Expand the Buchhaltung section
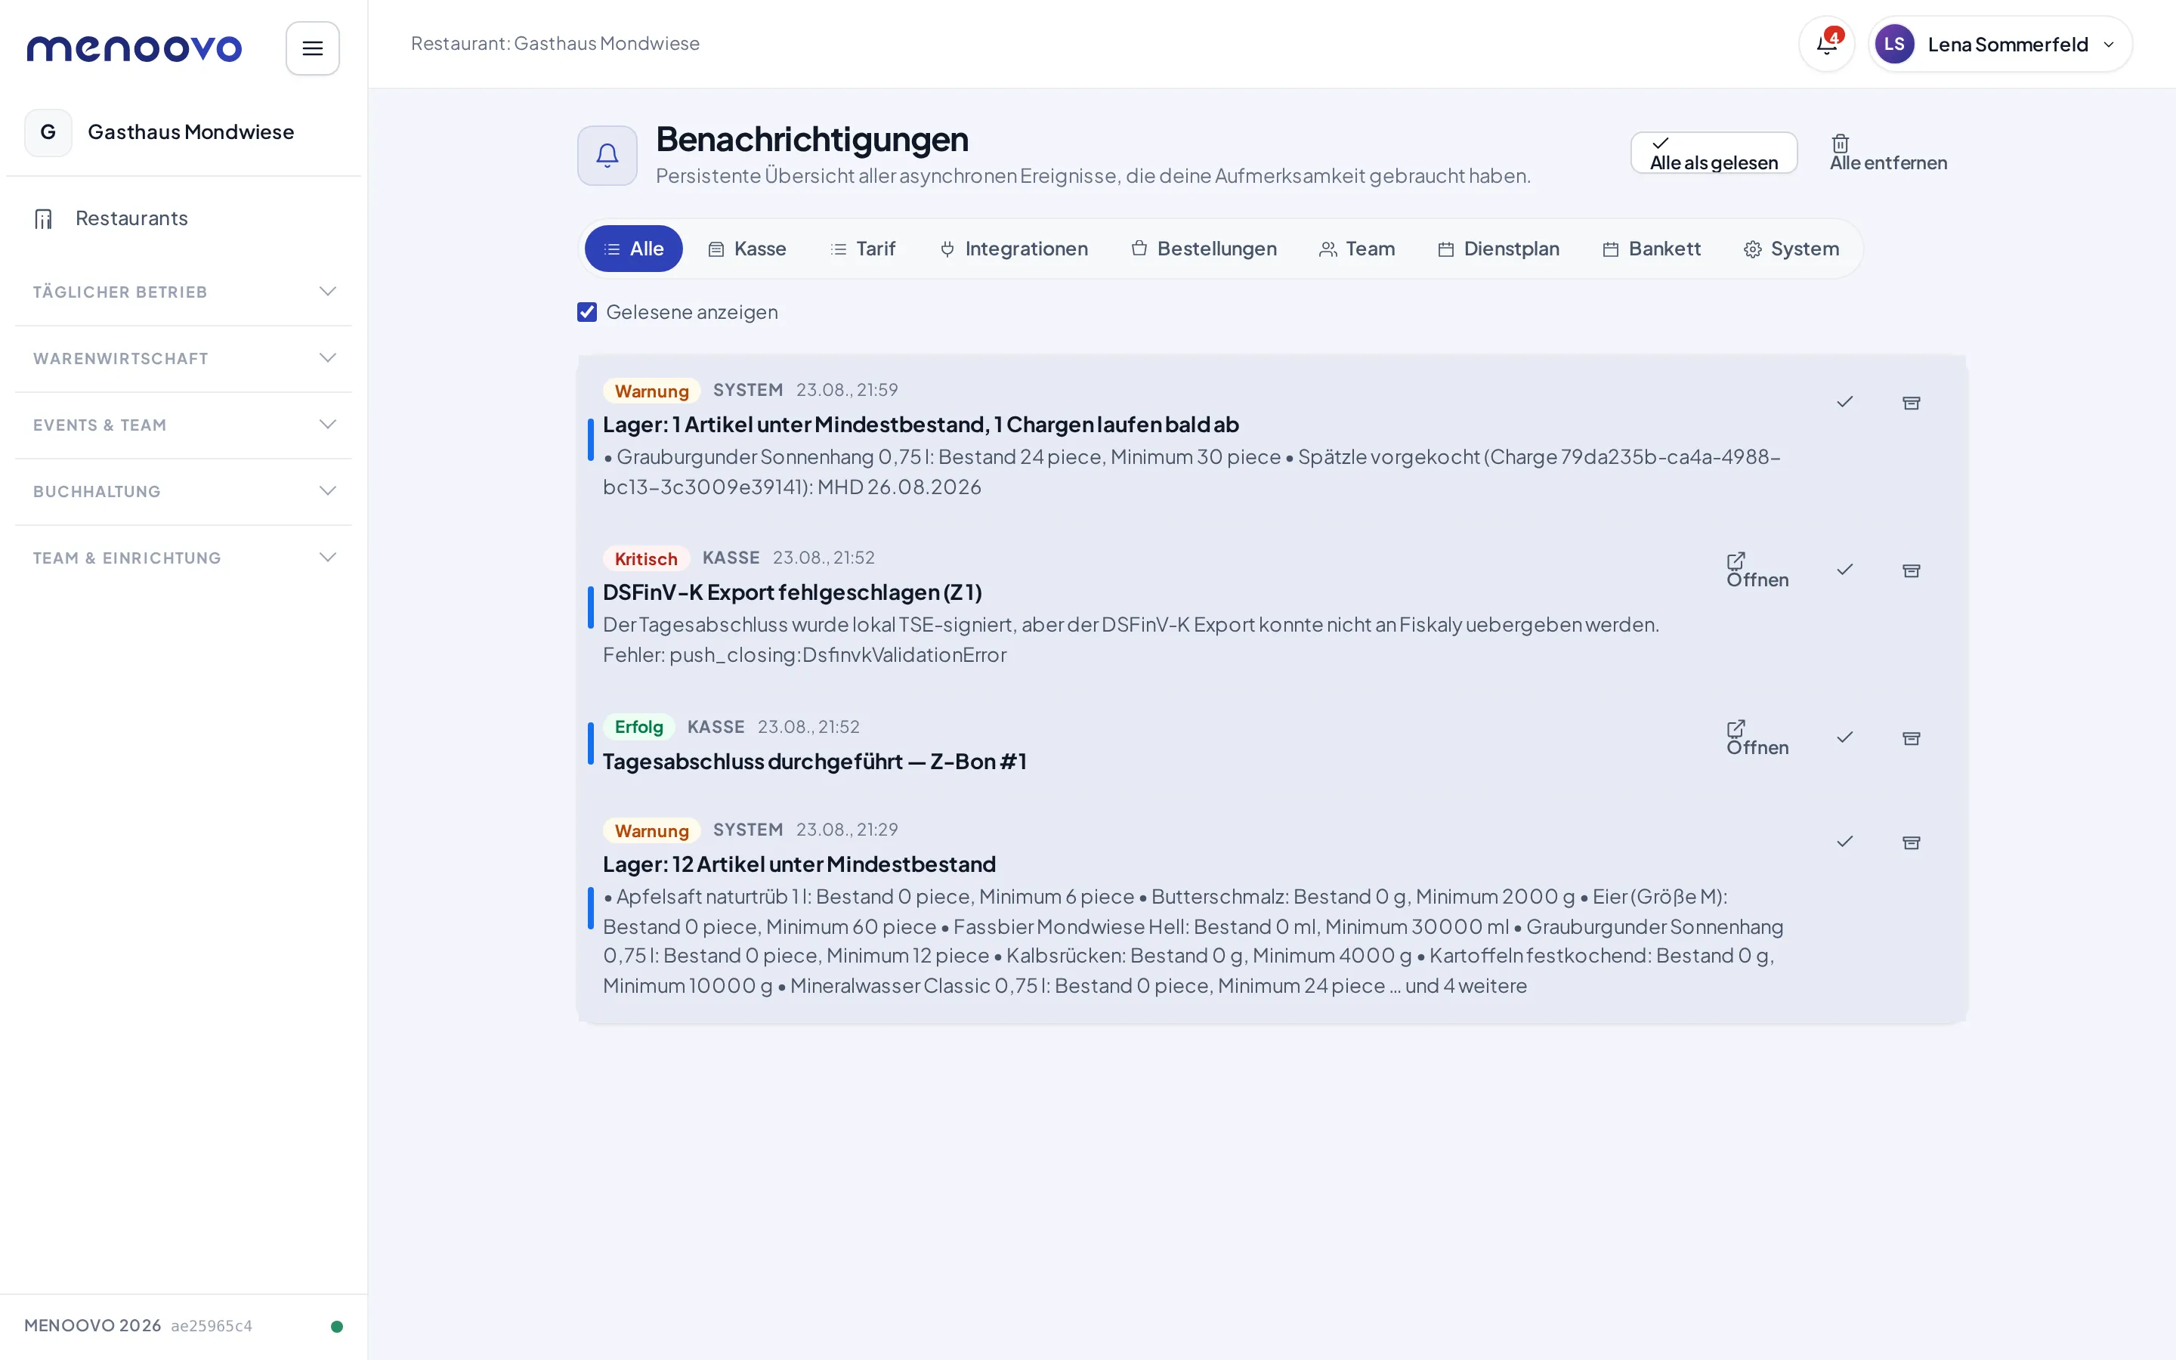This screenshot has width=2176, height=1360. tap(184, 492)
